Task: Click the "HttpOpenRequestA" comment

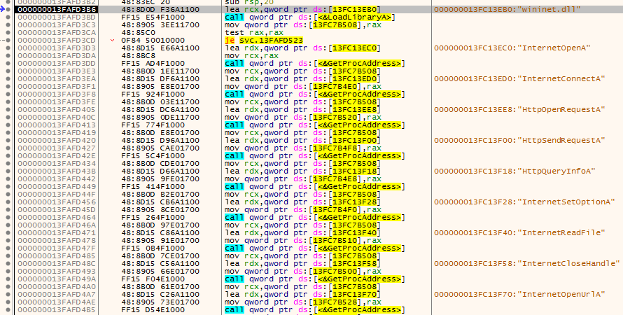Action: click(519, 109)
